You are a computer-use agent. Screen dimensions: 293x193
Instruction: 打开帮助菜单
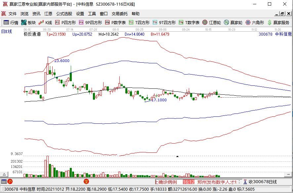tap(136, 14)
